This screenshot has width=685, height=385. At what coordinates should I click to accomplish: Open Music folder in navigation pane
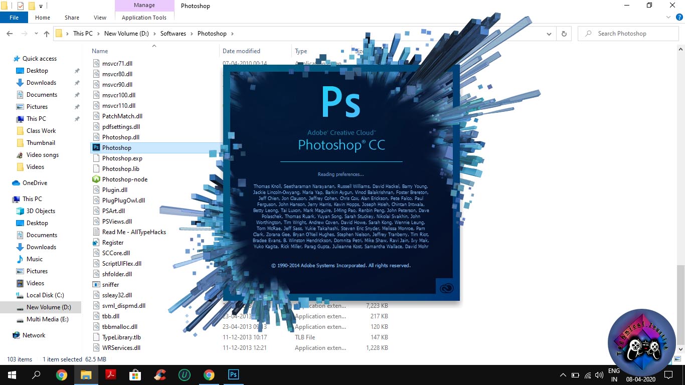click(x=35, y=259)
